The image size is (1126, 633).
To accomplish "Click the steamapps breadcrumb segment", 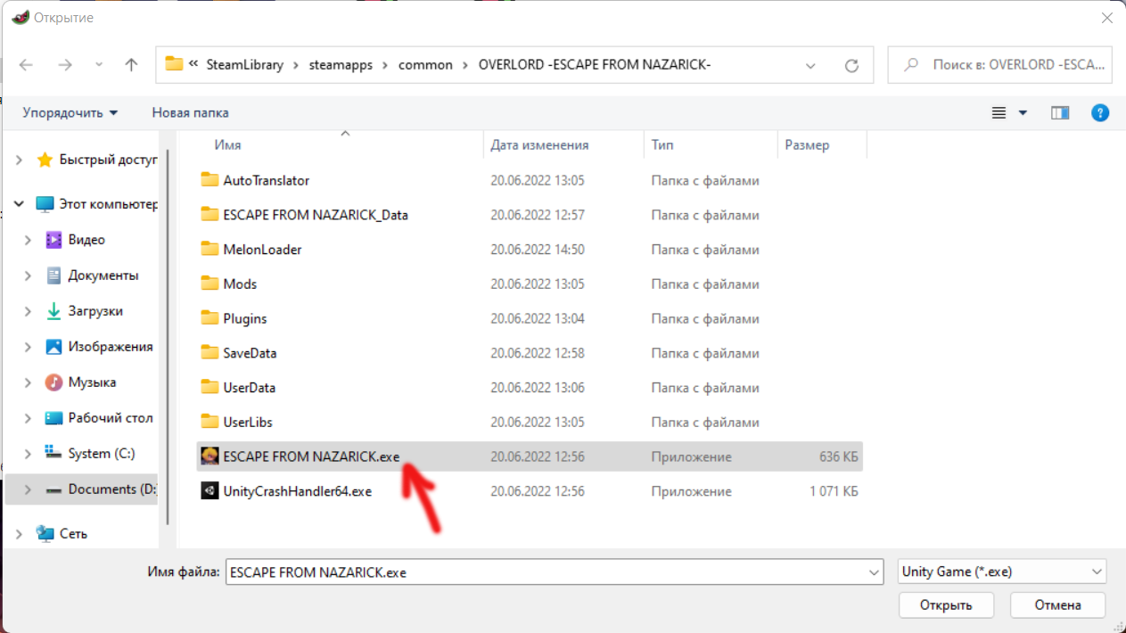I will [341, 65].
